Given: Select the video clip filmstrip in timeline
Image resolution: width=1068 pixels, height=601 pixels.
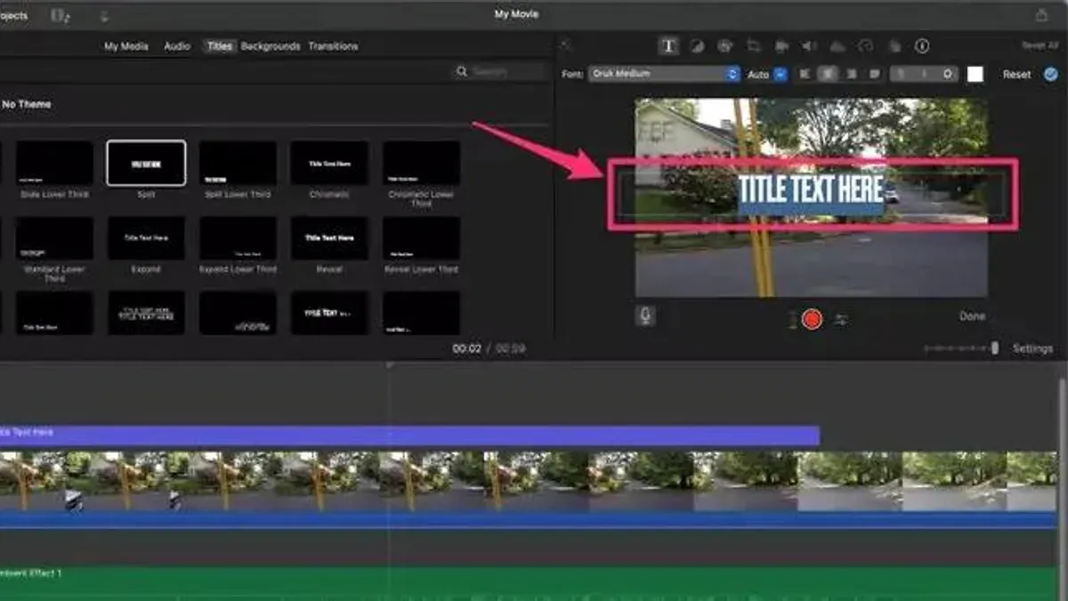Looking at the screenshot, I should click(529, 482).
